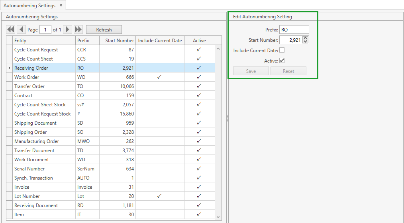Go to next page arrow

(x=68, y=29)
